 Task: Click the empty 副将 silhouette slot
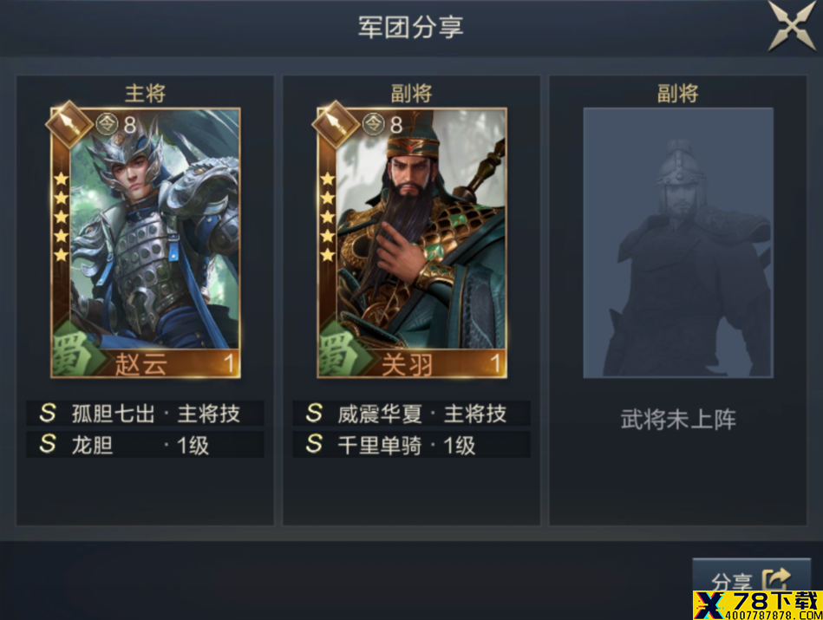(x=678, y=243)
